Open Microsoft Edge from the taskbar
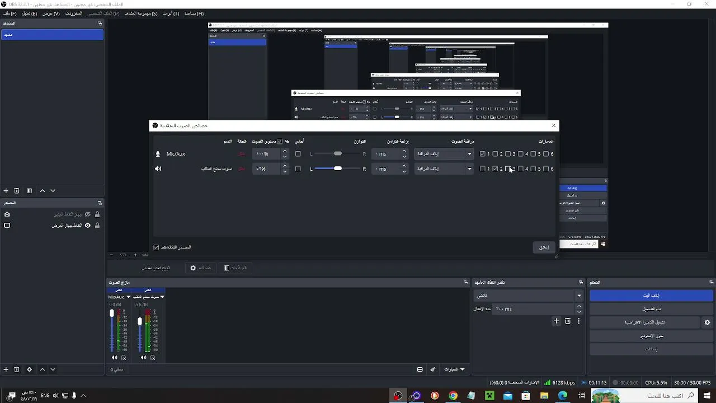This screenshot has height=403, width=716. click(563, 396)
